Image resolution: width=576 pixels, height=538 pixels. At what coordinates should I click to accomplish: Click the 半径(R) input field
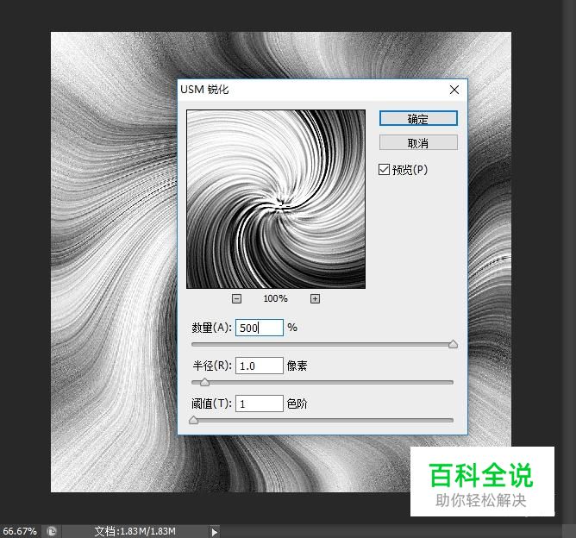(x=260, y=366)
